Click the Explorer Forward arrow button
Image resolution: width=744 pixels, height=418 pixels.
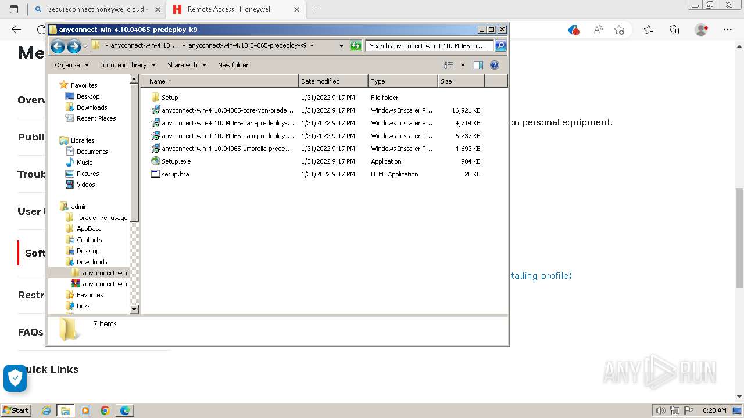pos(74,46)
